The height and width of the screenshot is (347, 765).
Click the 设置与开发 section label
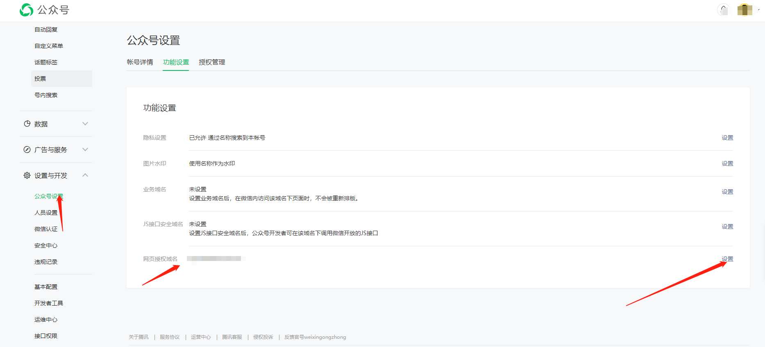click(x=51, y=175)
